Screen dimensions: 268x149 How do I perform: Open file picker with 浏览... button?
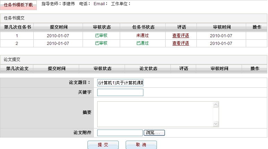click(x=154, y=133)
